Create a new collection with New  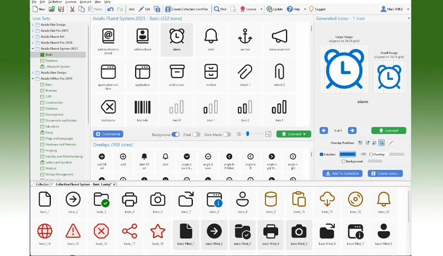[39, 9]
